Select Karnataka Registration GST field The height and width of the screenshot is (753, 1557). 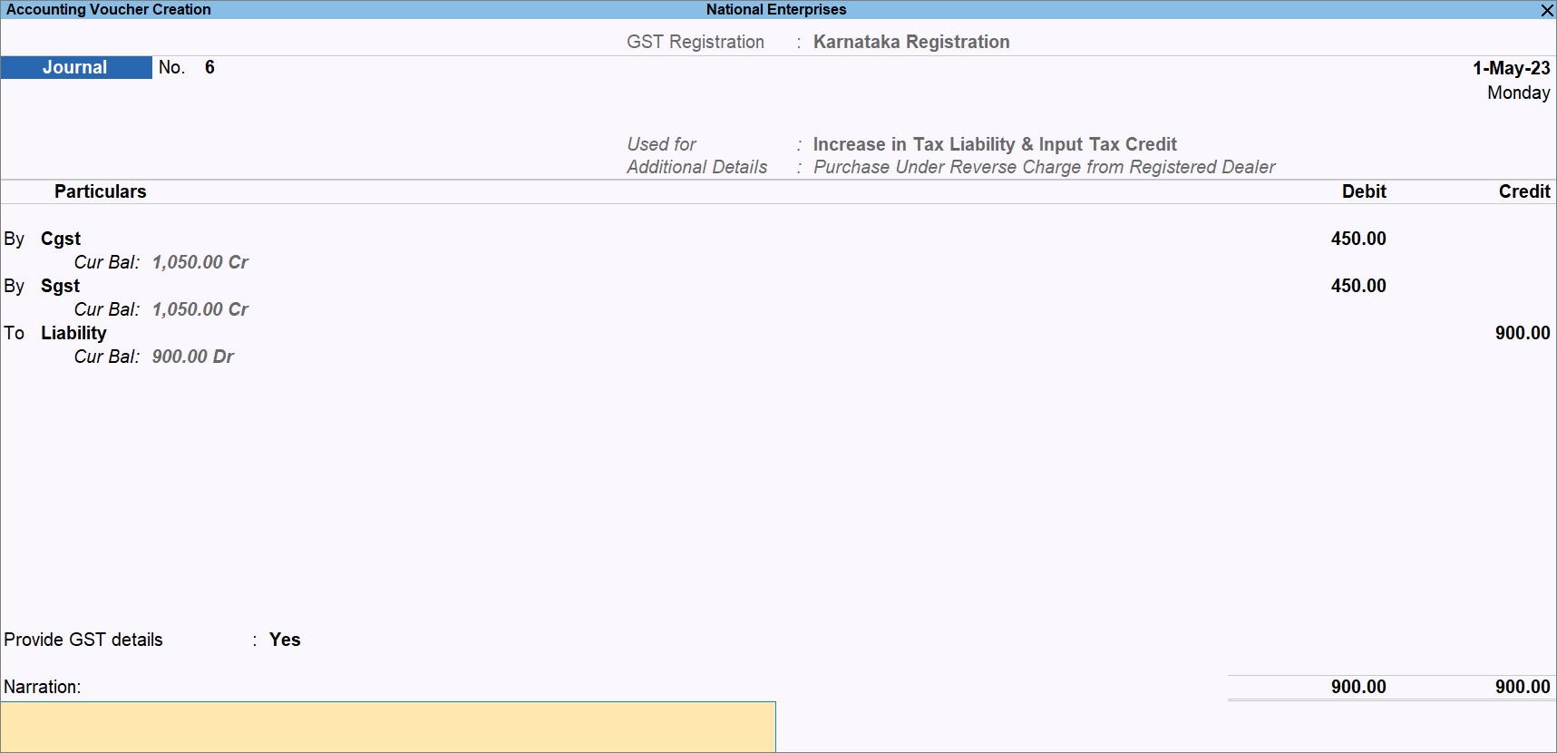pos(910,43)
